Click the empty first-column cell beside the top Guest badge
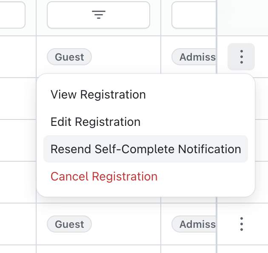The width and height of the screenshot is (268, 253). [18, 57]
